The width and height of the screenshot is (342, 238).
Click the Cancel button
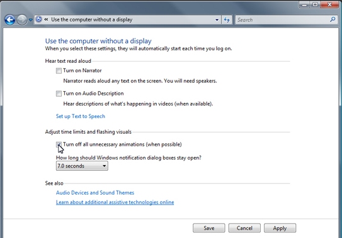coord(244,228)
